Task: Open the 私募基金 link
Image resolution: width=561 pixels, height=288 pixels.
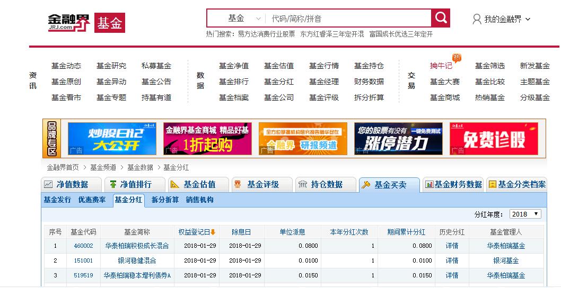Action: point(156,66)
